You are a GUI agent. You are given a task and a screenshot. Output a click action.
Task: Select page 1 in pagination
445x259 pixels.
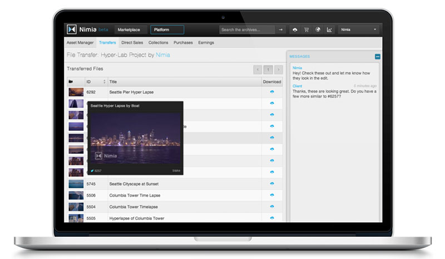268,70
